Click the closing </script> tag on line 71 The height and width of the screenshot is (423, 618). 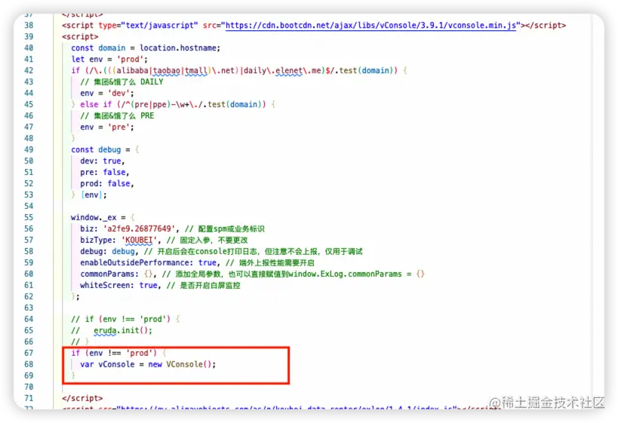coord(82,399)
